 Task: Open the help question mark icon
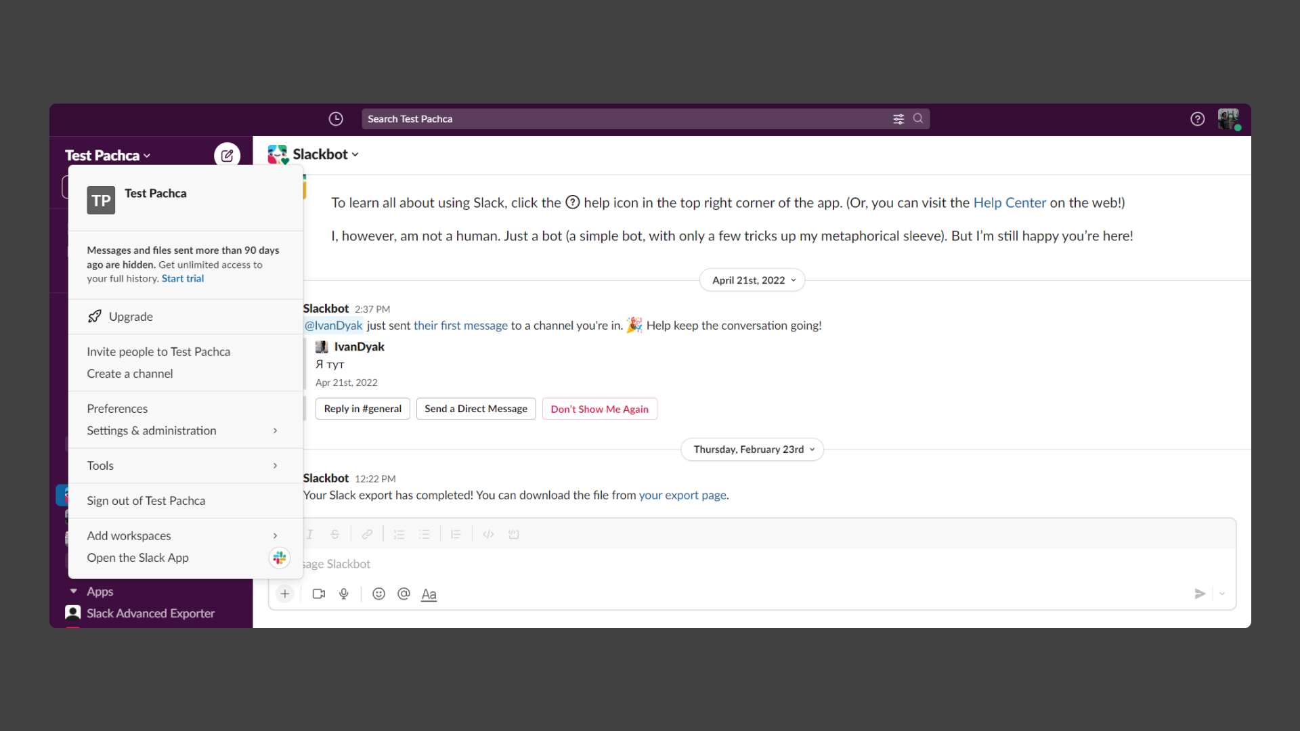coord(1197,119)
